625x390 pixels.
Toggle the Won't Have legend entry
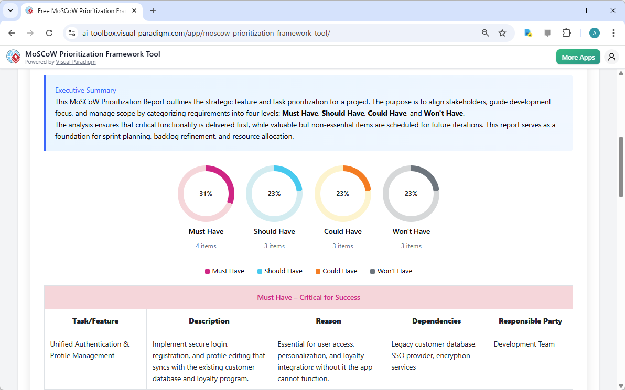(x=391, y=271)
